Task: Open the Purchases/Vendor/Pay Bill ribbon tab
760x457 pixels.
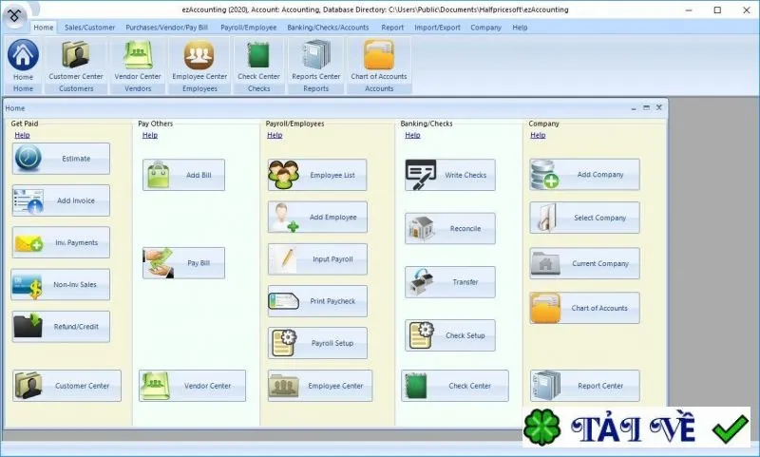Action: 167,28
